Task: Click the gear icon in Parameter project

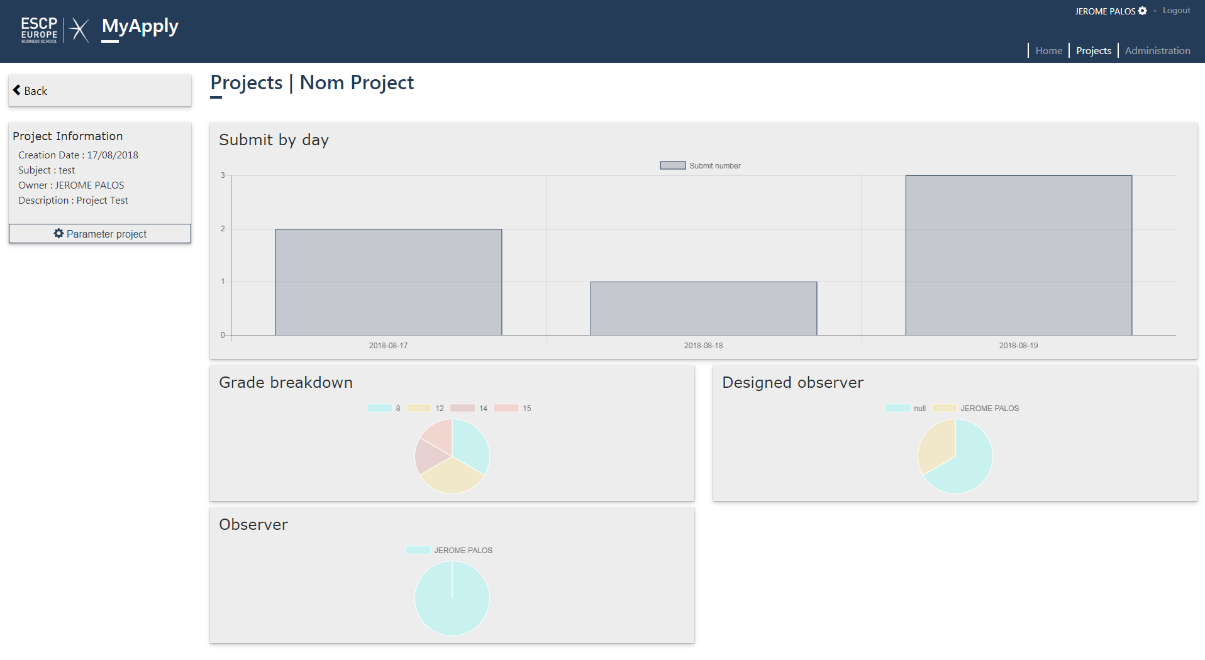Action: point(58,234)
